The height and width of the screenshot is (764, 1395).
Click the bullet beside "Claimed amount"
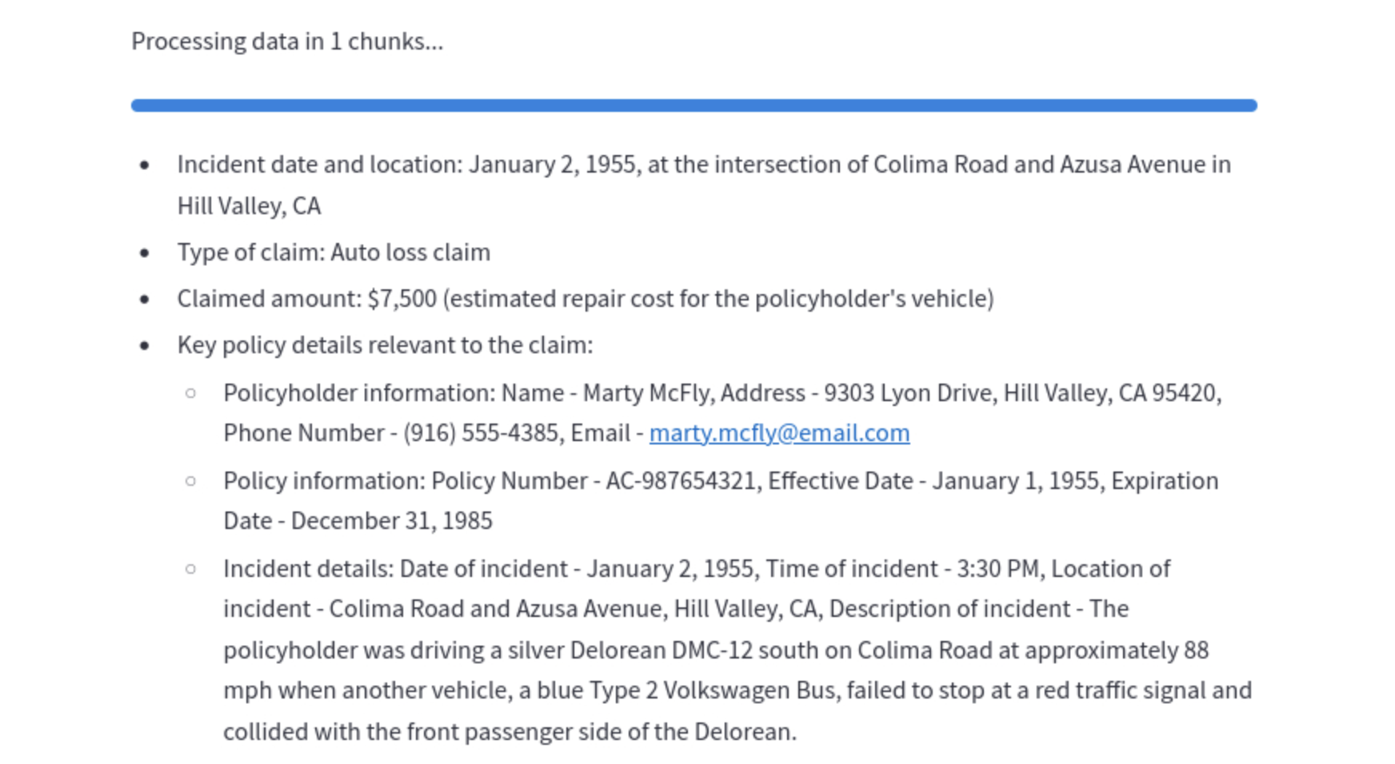[145, 300]
